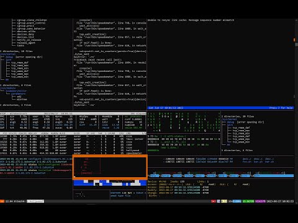
Task: Select tasks entry in tree
Action: click(x=20, y=46)
